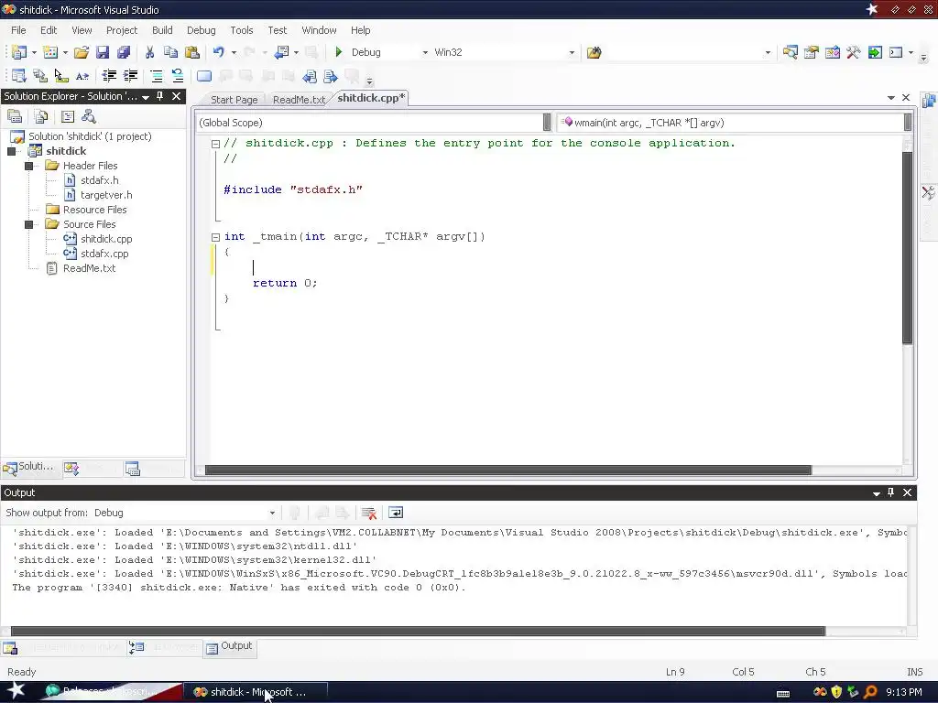Image resolution: width=938 pixels, height=703 pixels.
Task: Collapse the header comment outlining block
Action: 215,144
